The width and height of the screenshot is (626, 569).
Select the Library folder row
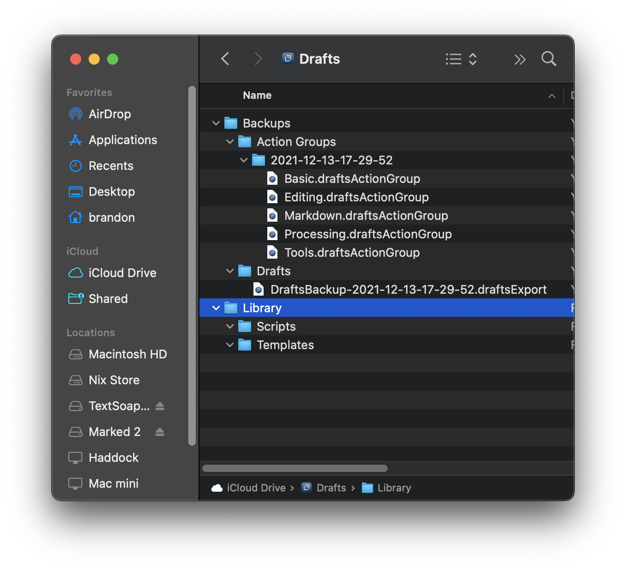click(x=387, y=308)
